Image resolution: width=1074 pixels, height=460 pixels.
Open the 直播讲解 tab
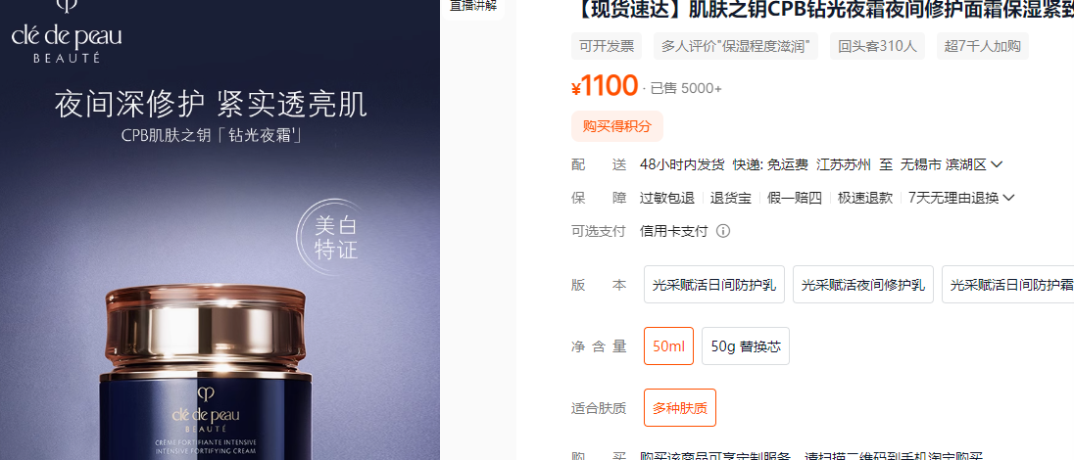[x=473, y=7]
